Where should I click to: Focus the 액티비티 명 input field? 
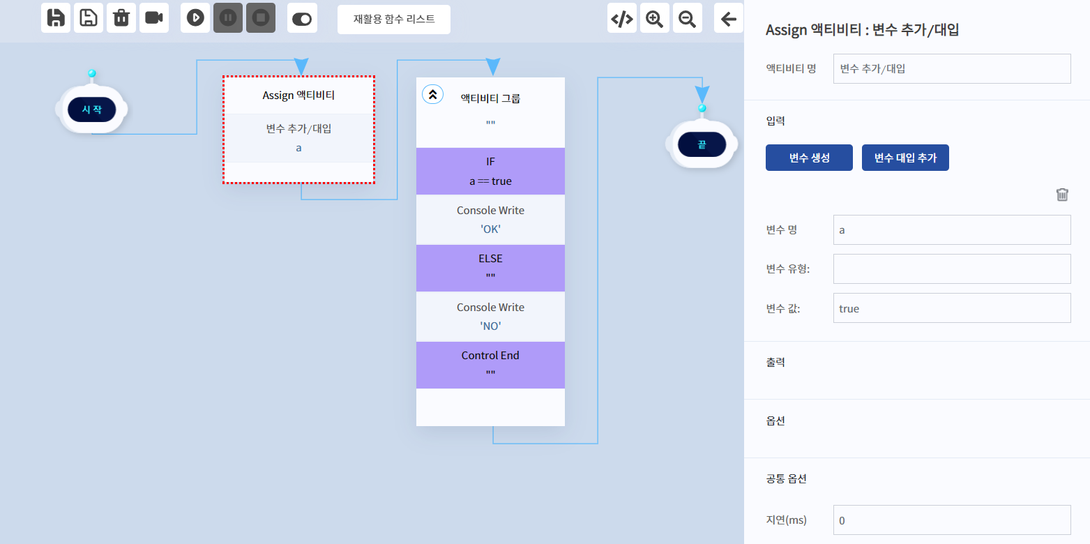(952, 68)
